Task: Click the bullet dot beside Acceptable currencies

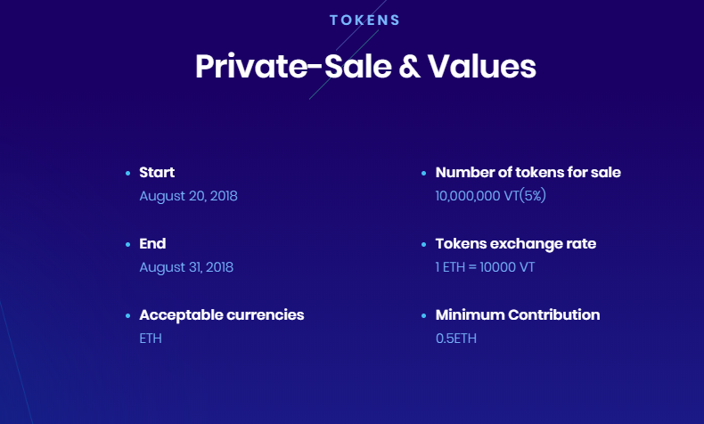Action: pyautogui.click(x=128, y=316)
